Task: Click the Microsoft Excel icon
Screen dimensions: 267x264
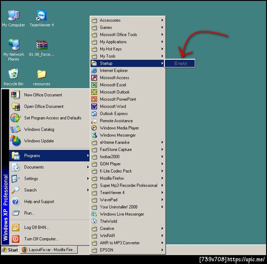Action: [x=94, y=85]
